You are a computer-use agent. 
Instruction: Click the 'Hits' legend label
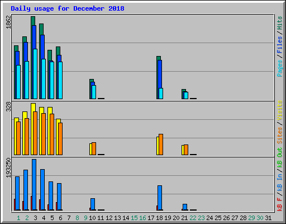(280, 23)
